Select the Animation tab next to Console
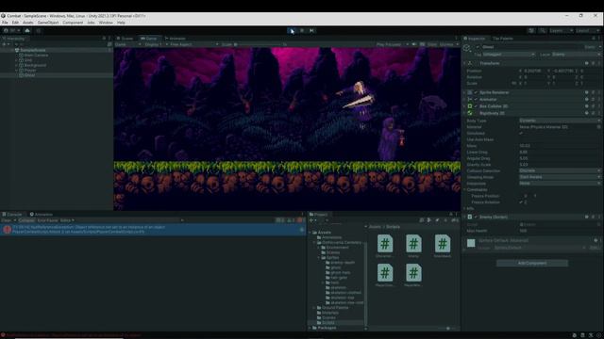604x339 pixels. [x=41, y=215]
